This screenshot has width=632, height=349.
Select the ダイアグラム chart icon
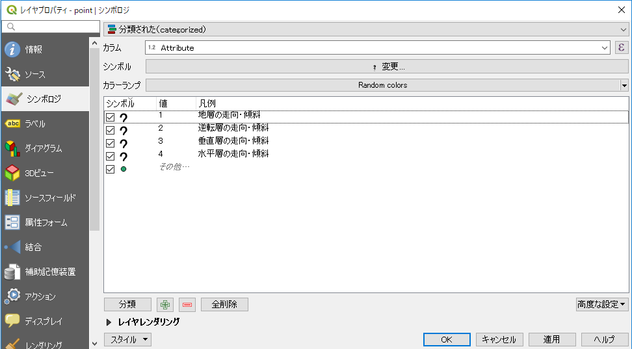(x=12, y=148)
